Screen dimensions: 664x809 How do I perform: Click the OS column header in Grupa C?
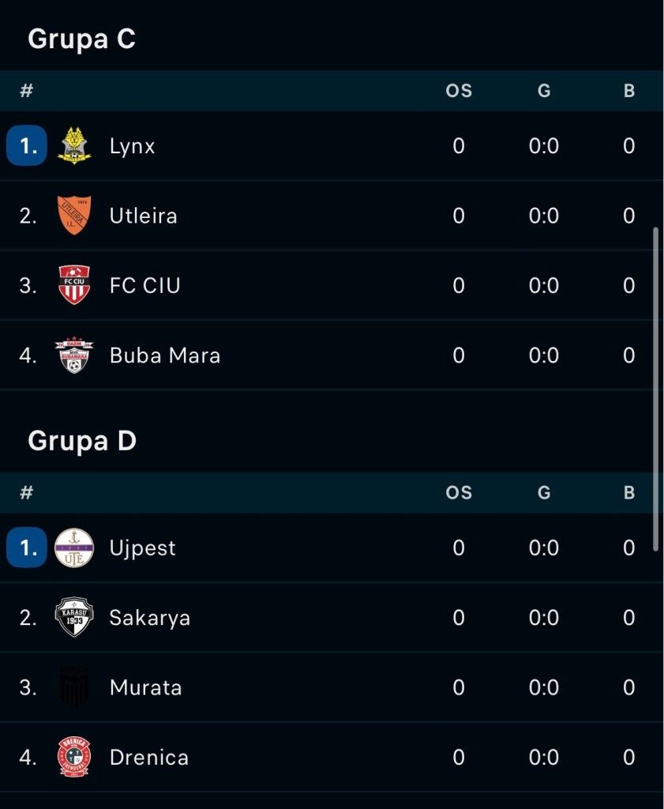458,91
